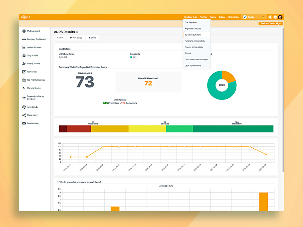
Task: Open the Contact Align link
Action: pos(33,123)
